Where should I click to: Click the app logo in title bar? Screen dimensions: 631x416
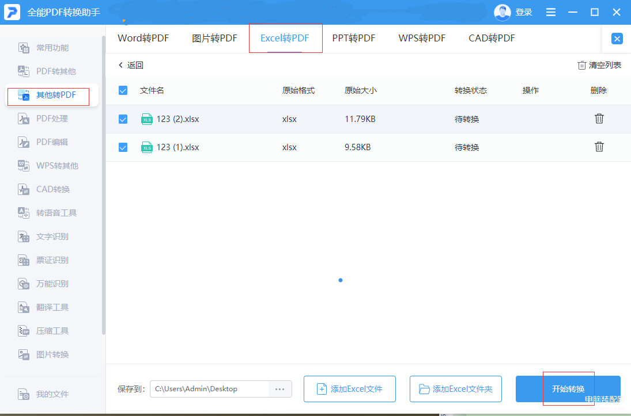[12, 12]
